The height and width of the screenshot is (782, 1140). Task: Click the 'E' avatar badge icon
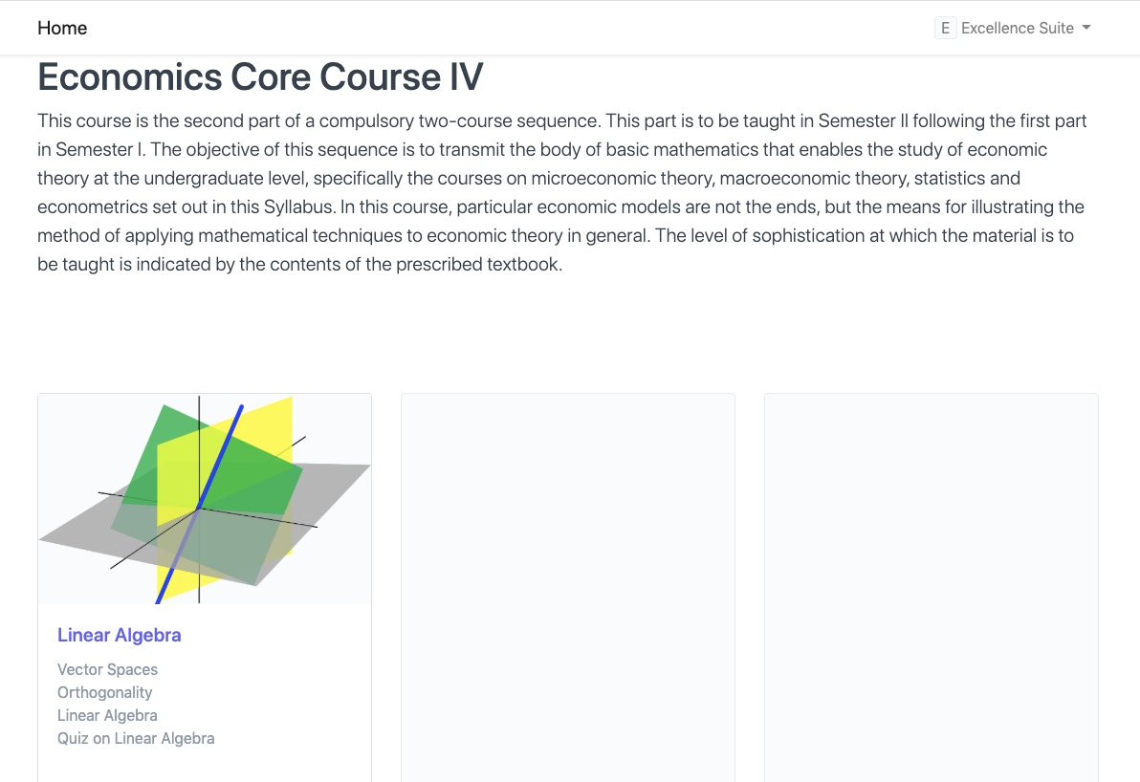(945, 28)
